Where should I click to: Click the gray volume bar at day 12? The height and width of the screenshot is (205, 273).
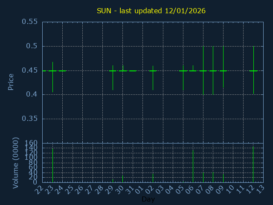253,165
